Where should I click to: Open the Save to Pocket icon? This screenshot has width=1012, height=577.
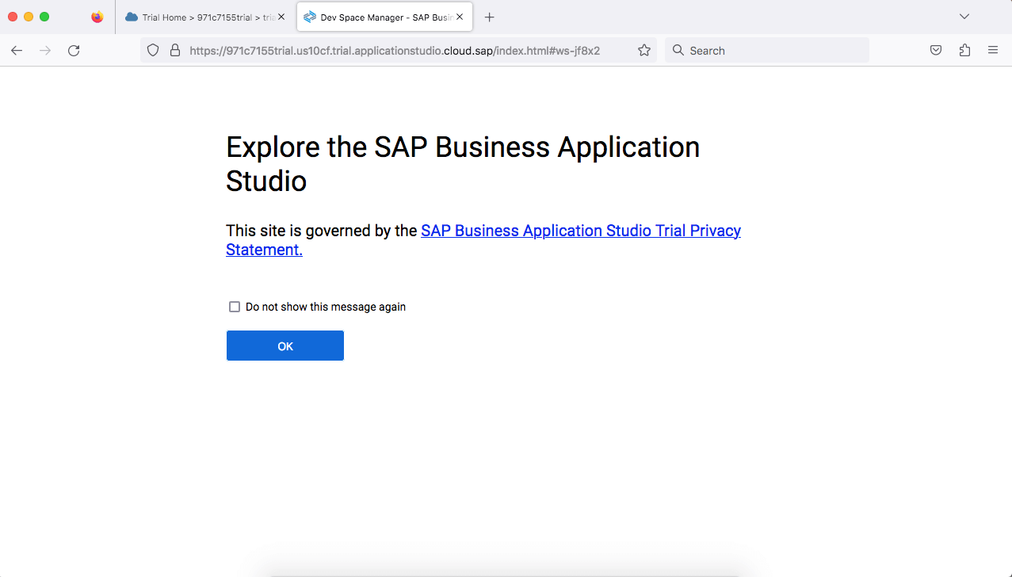(936, 51)
